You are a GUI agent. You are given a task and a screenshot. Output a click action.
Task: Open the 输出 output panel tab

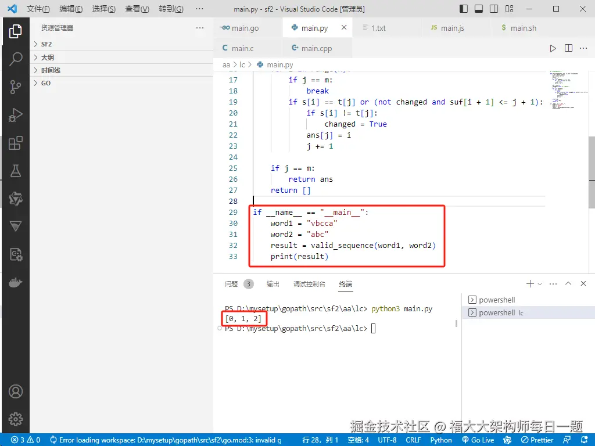[x=273, y=283]
